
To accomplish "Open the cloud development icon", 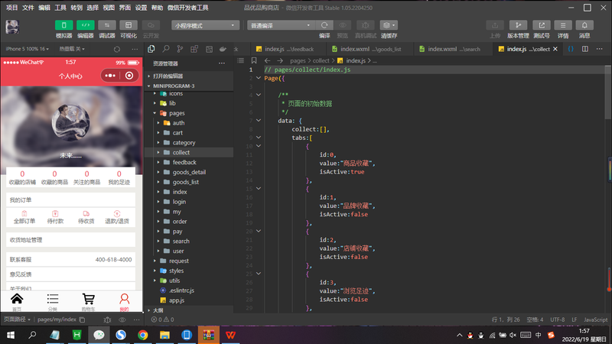I will tap(151, 25).
